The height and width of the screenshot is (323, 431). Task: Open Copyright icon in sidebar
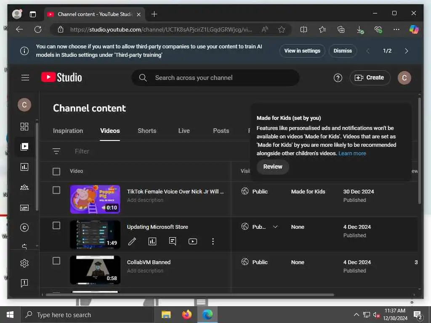(24, 228)
